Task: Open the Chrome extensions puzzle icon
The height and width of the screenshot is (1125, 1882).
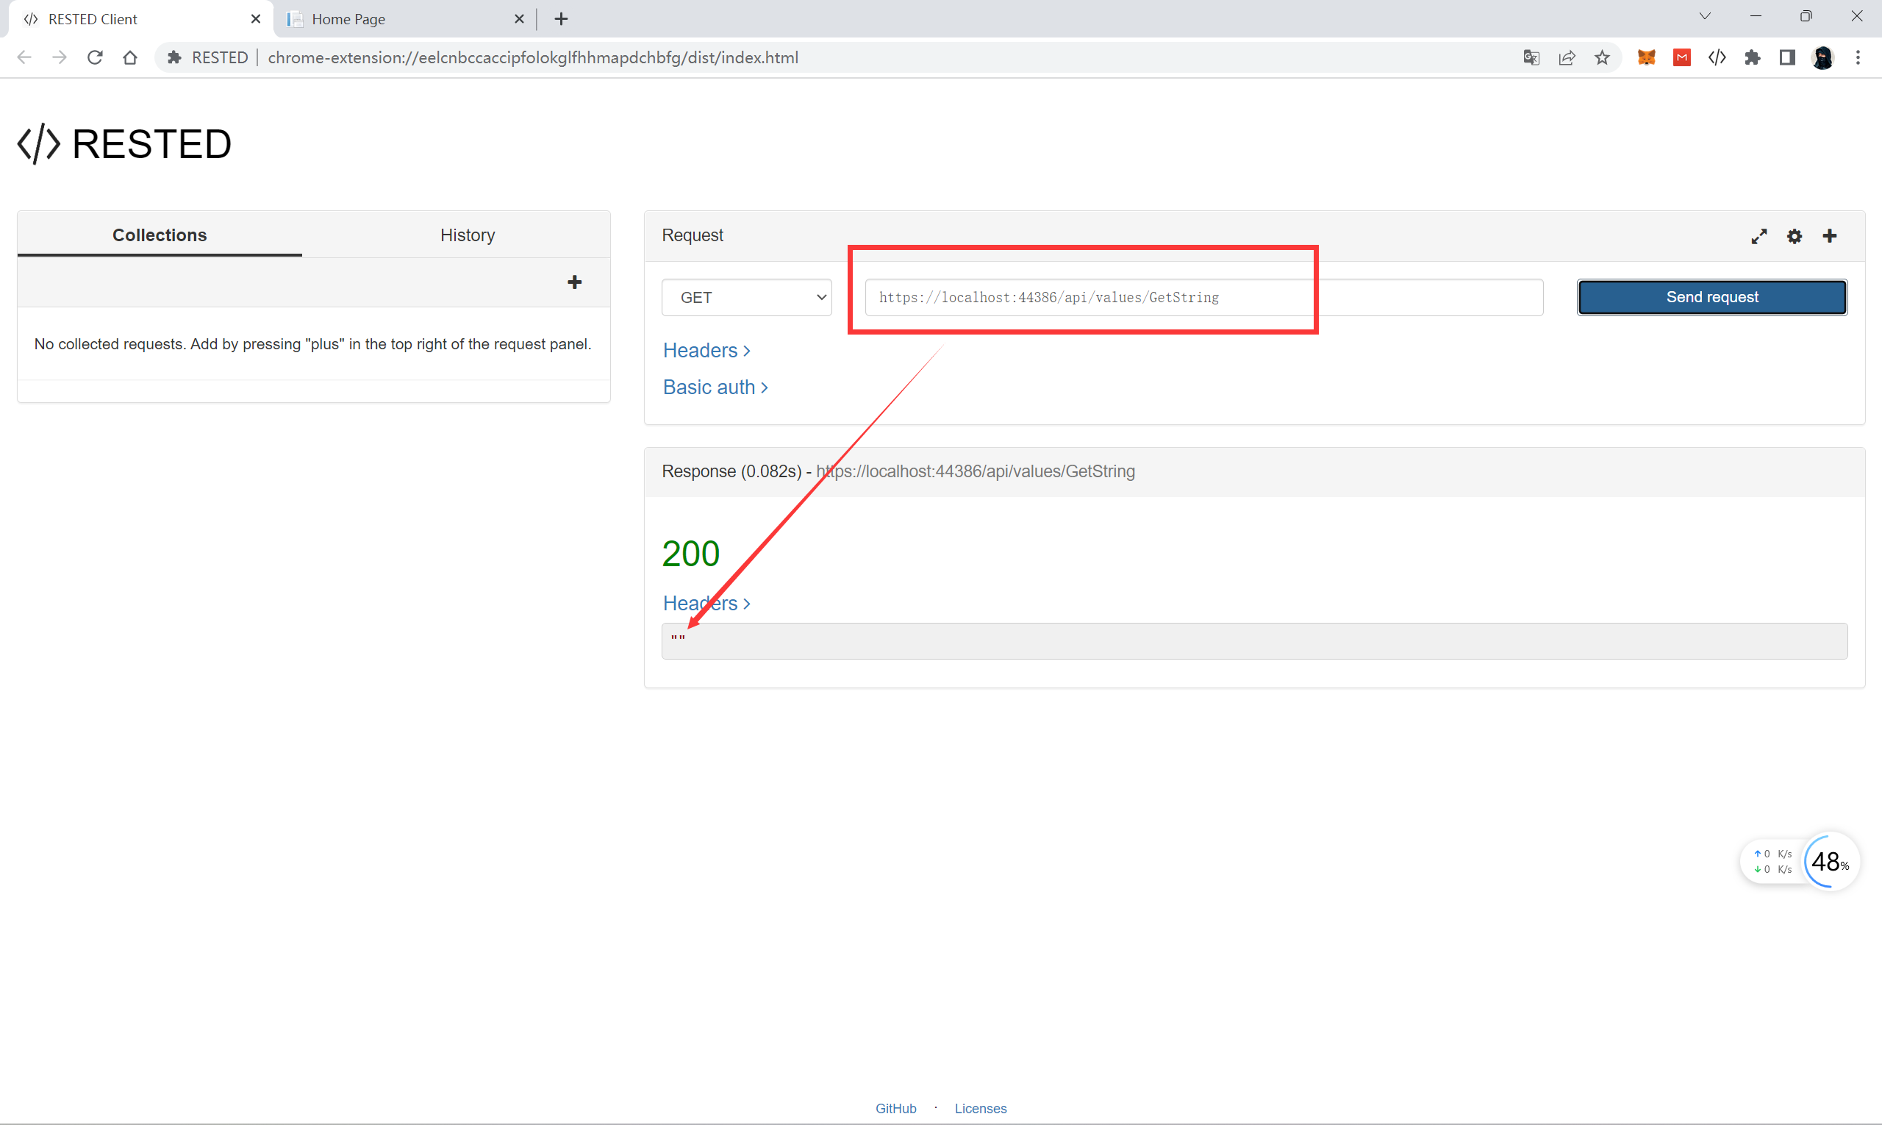Action: (x=1752, y=57)
